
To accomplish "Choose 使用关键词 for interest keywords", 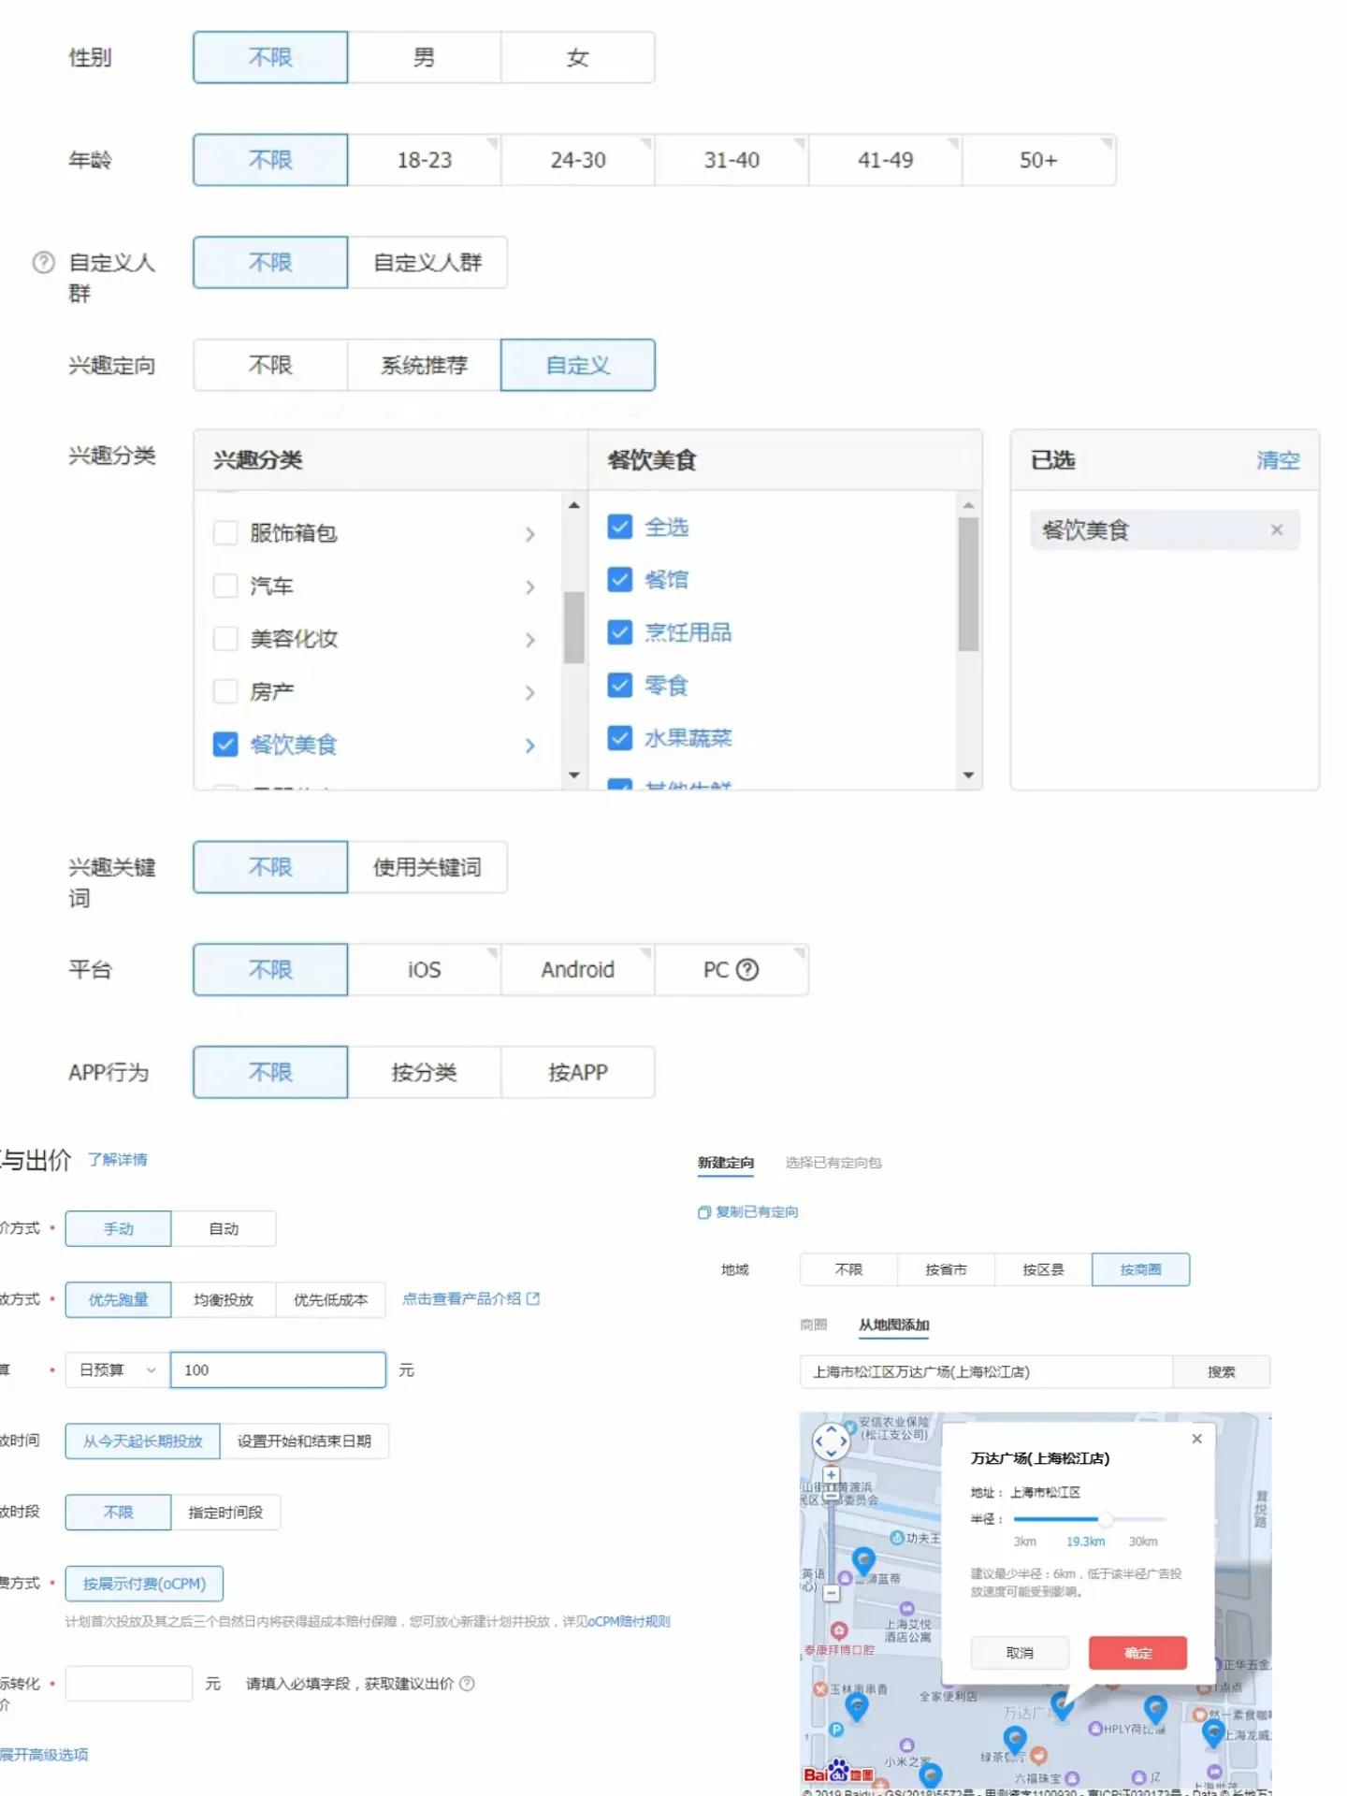I will [427, 867].
